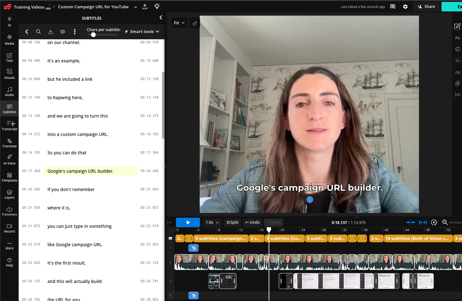Open the overlapping circles effects icon
462x301 pixels.
[457, 83]
